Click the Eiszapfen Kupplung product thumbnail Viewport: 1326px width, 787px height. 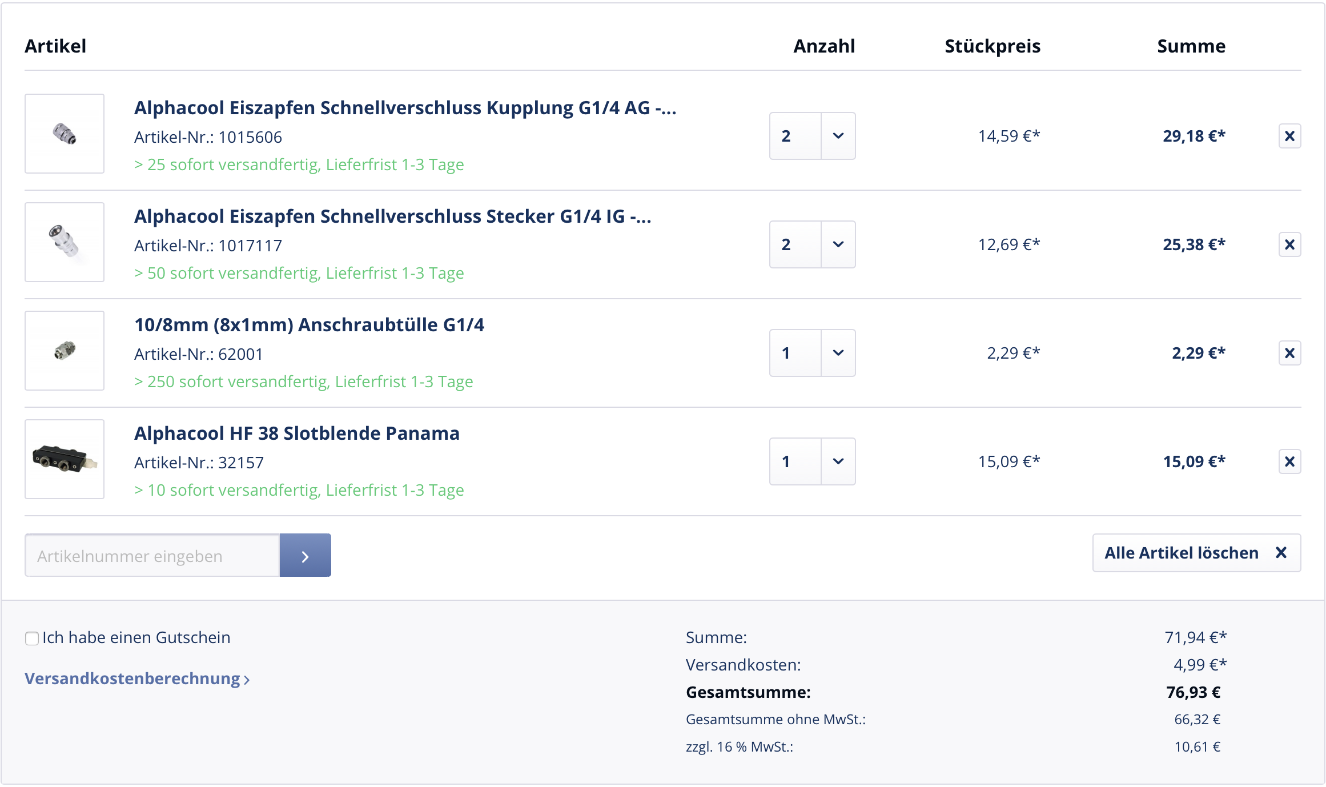[x=65, y=134]
